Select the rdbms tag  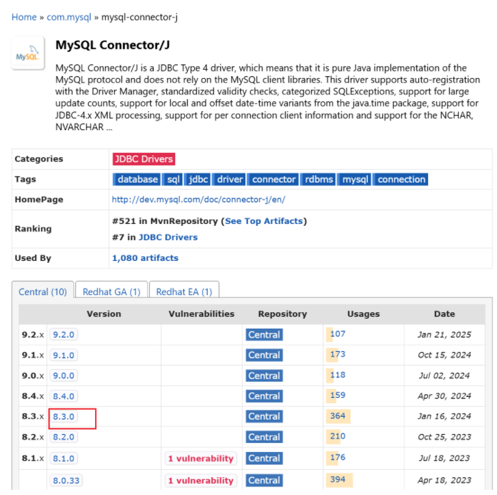coord(318,179)
